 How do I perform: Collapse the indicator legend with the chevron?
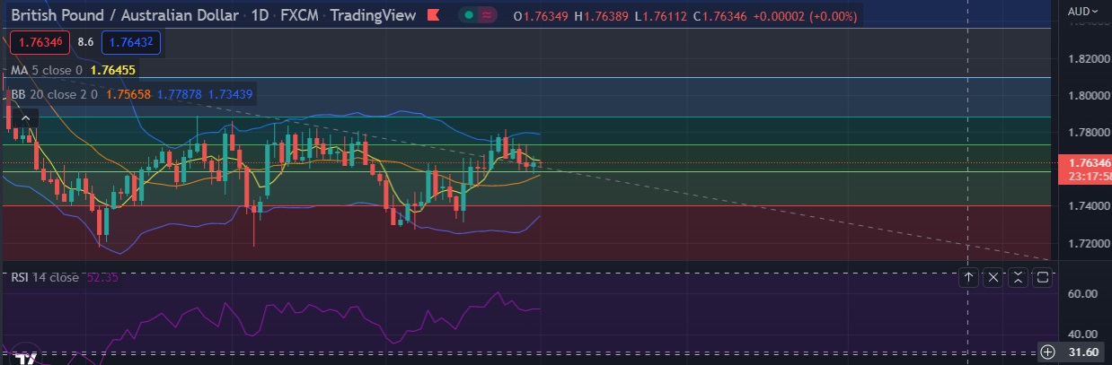(26, 117)
